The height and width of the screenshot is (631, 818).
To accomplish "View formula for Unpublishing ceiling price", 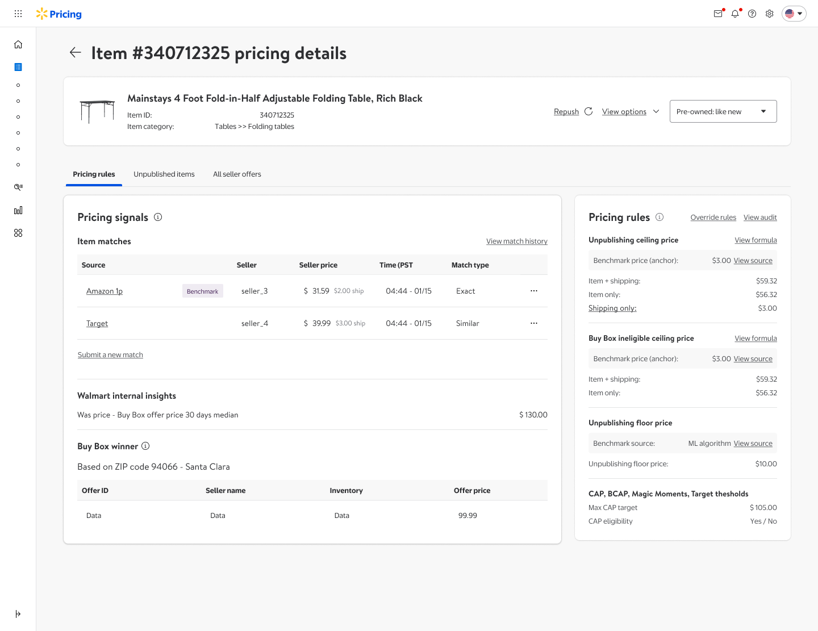I will click(x=756, y=240).
